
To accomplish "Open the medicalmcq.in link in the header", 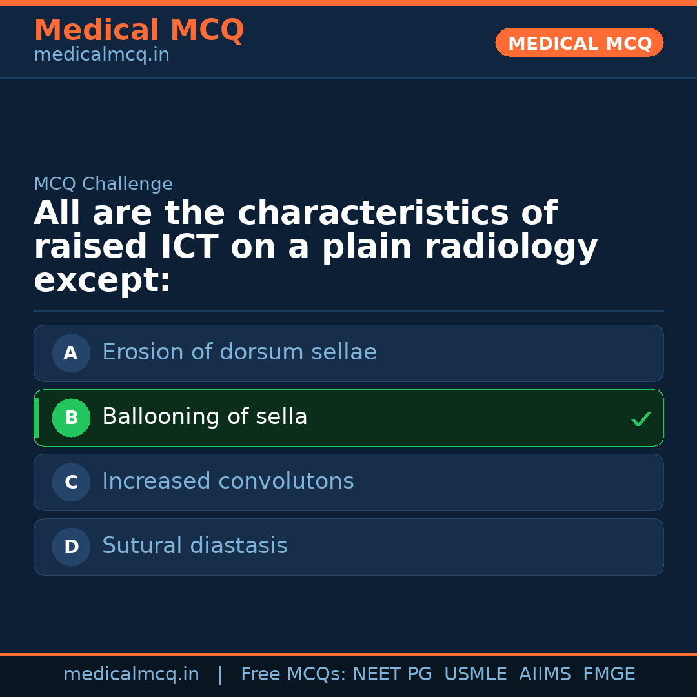I will (x=101, y=54).
